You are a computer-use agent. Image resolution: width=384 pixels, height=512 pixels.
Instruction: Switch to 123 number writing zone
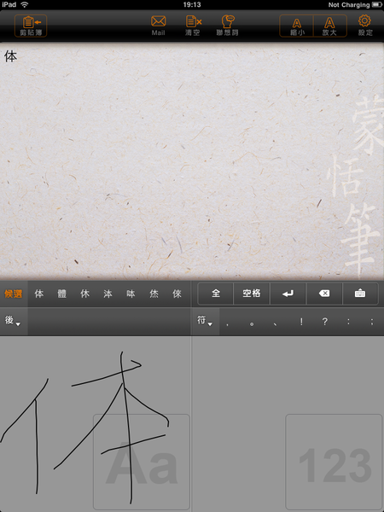pyautogui.click(x=334, y=462)
